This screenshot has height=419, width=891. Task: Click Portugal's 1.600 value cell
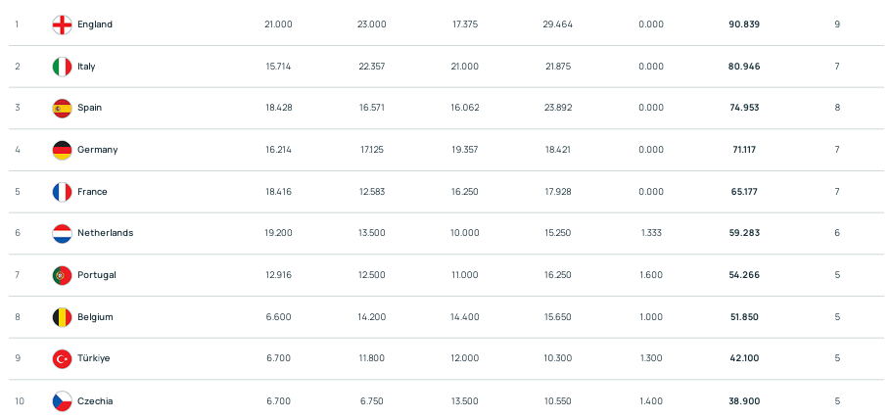[x=651, y=275]
